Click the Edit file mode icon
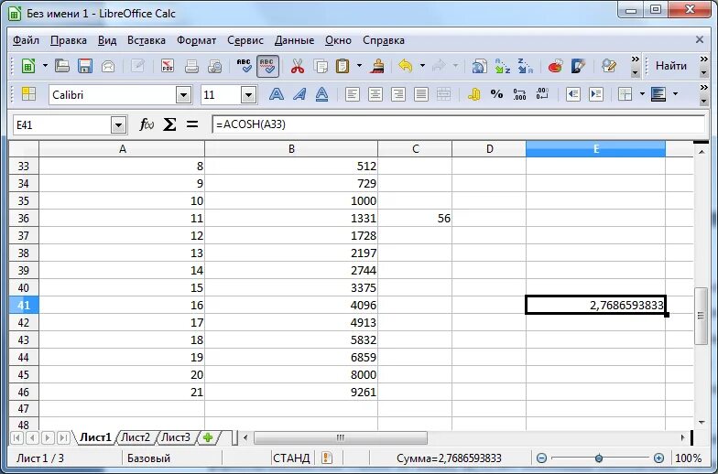Image resolution: width=718 pixels, height=474 pixels. click(137, 66)
